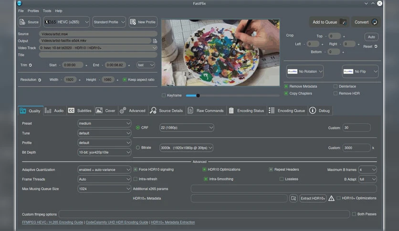Enable the Keyframe checkbox
The width and height of the screenshot is (399, 231).
(164, 95)
